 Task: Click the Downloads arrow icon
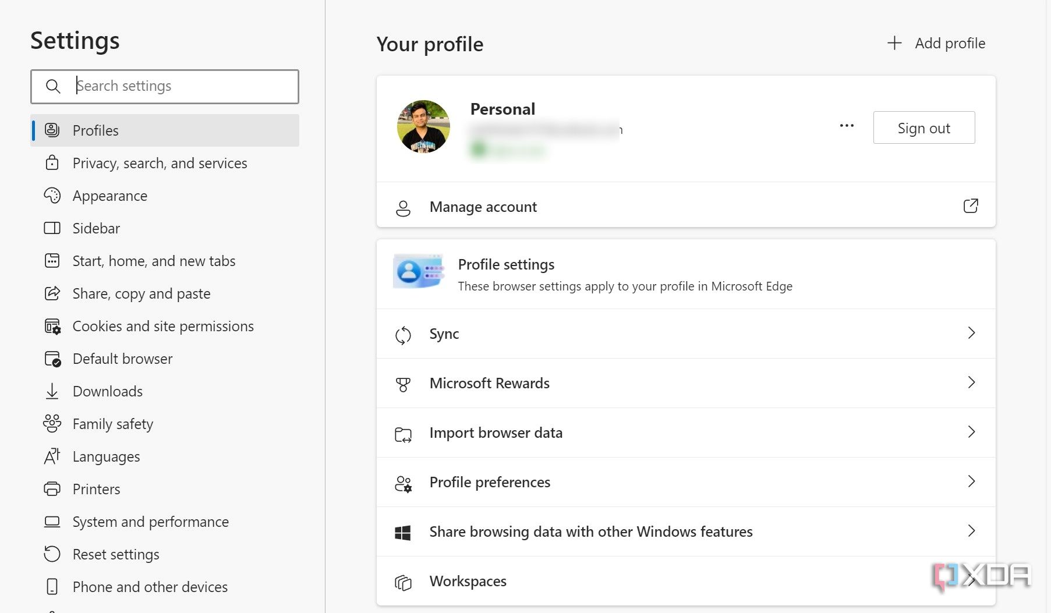pos(52,391)
